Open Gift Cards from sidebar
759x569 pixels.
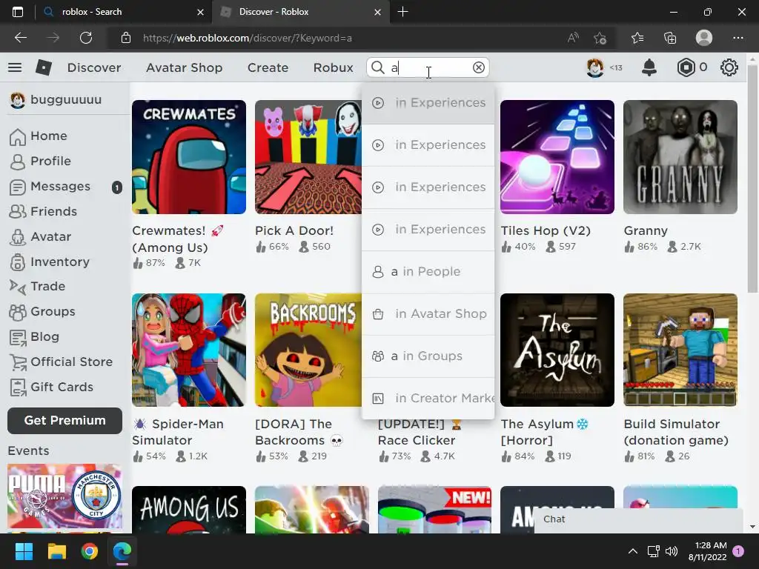[x=51, y=387]
